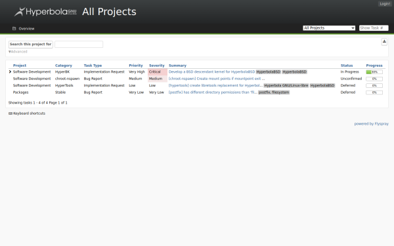Viewport: 394px width, 246px height.
Task: Click the keyboard icon beside Keyboard shortcuts
Action: pyautogui.click(x=11, y=113)
